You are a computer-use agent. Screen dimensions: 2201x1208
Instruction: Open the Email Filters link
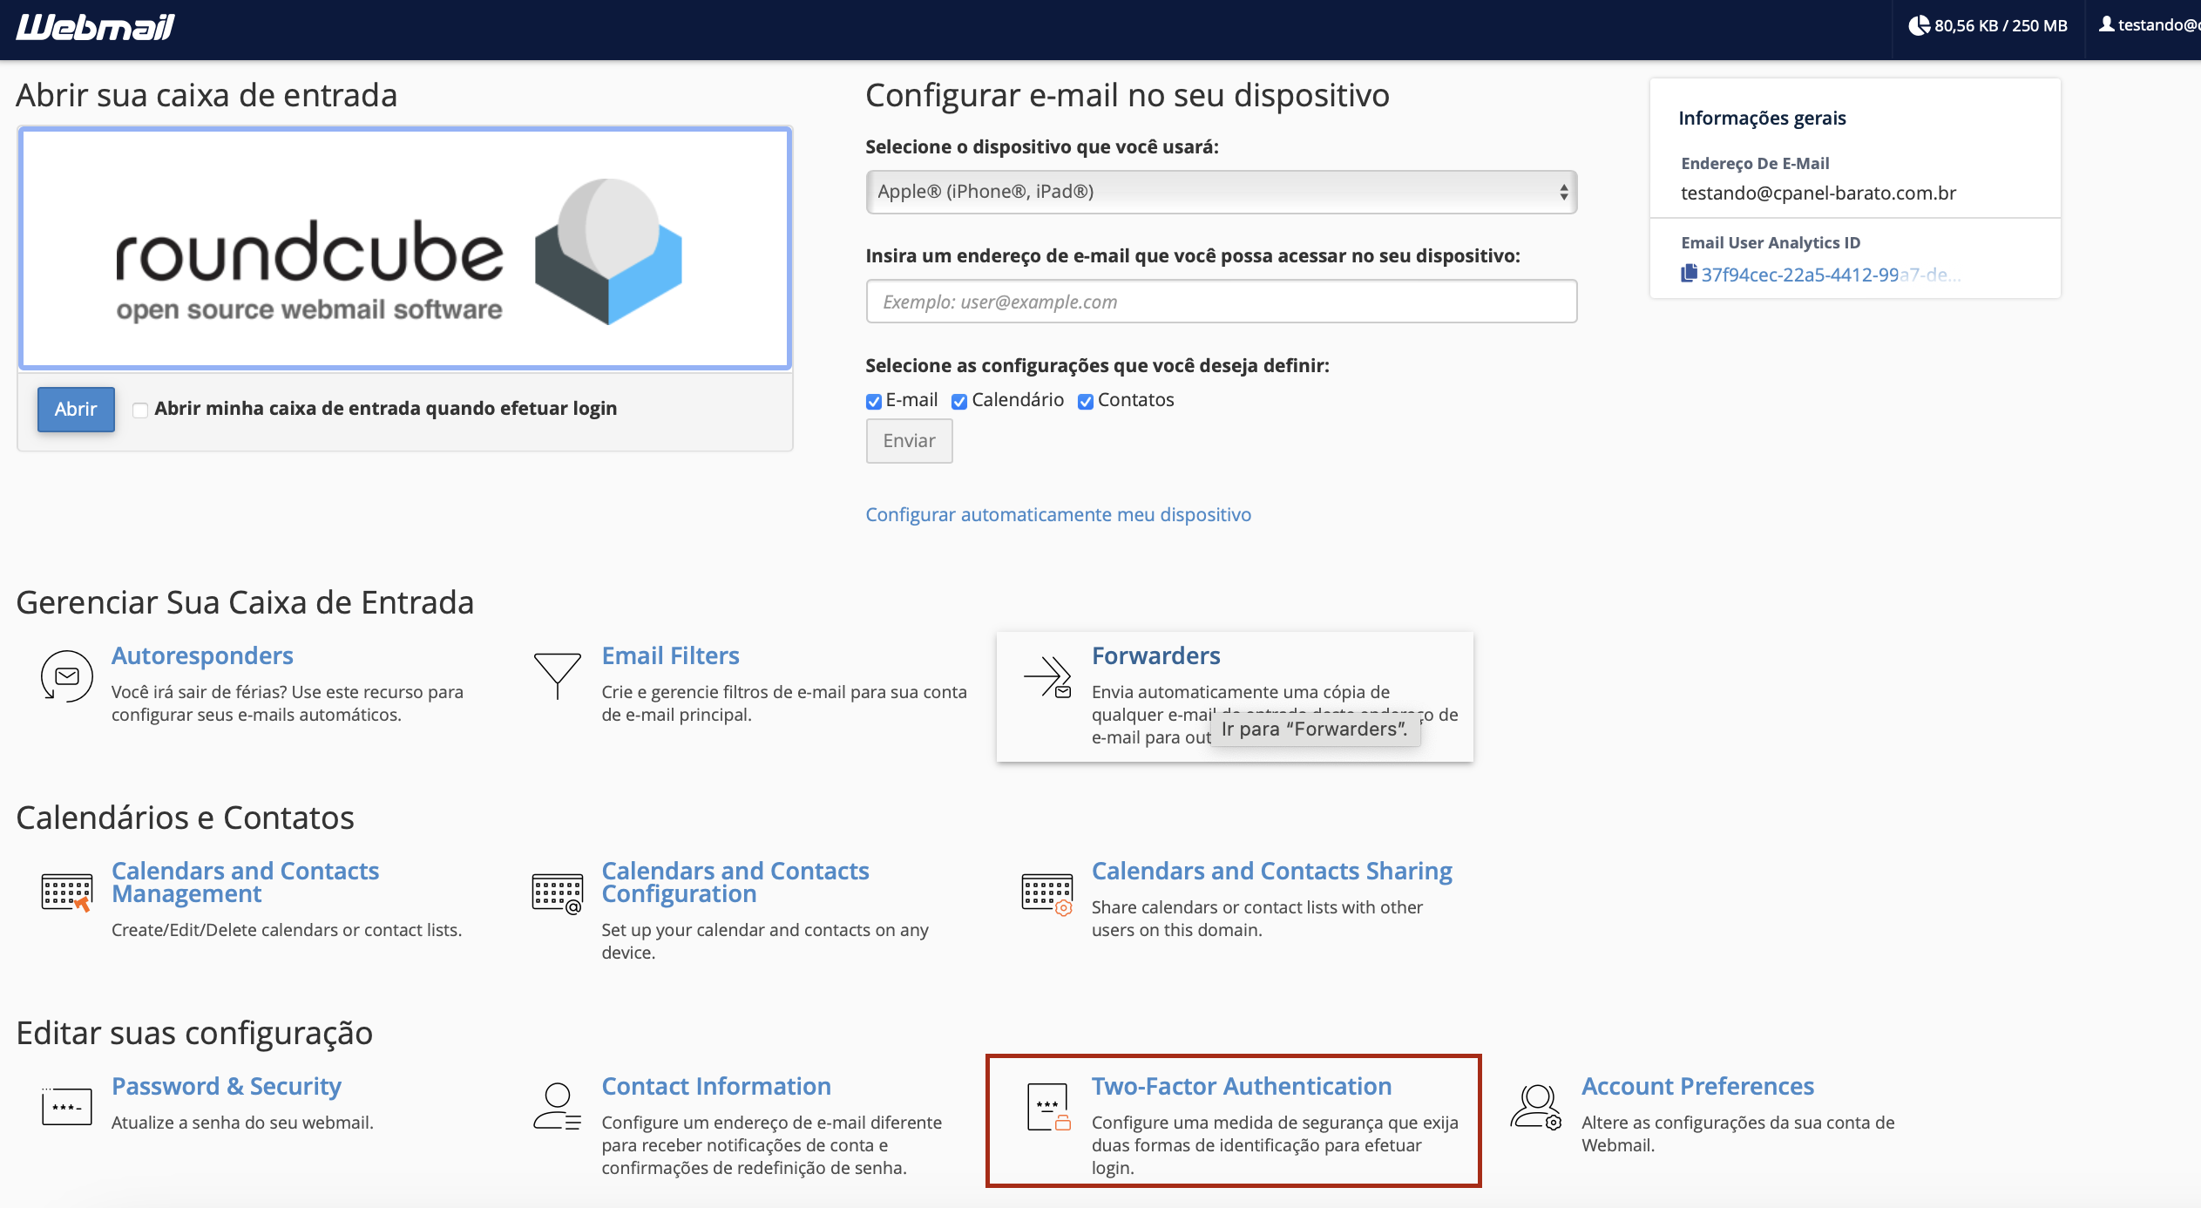point(670,655)
